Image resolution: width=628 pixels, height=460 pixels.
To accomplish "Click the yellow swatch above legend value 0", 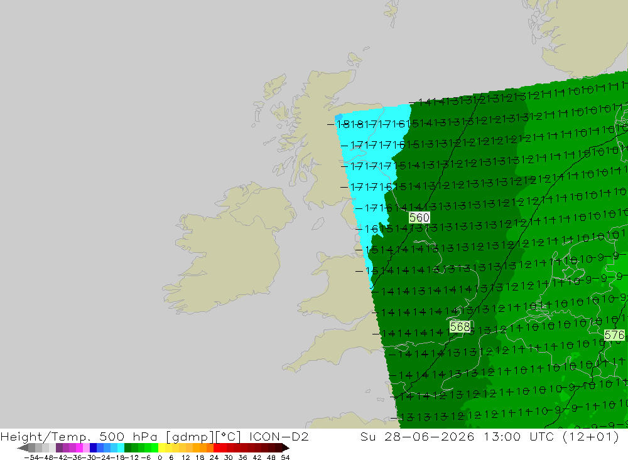I will coord(162,447).
